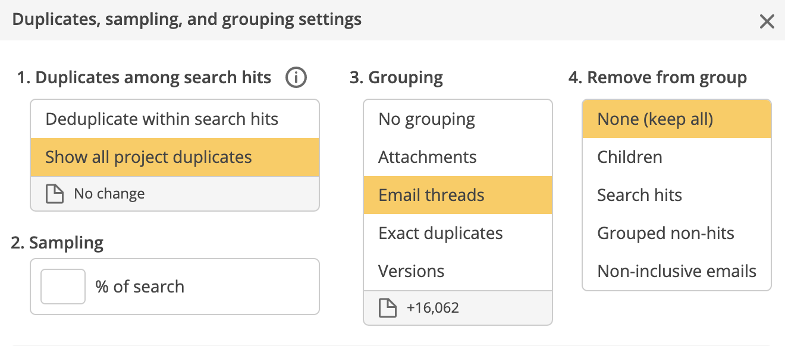Choose Grouped non-hits option
The image size is (785, 346).
pos(666,233)
